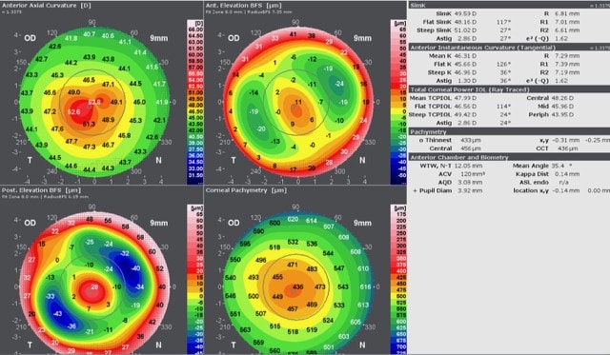Screen dimensions: 610x355
Task: Click the ASL endo n/a value
Action: tap(563, 182)
